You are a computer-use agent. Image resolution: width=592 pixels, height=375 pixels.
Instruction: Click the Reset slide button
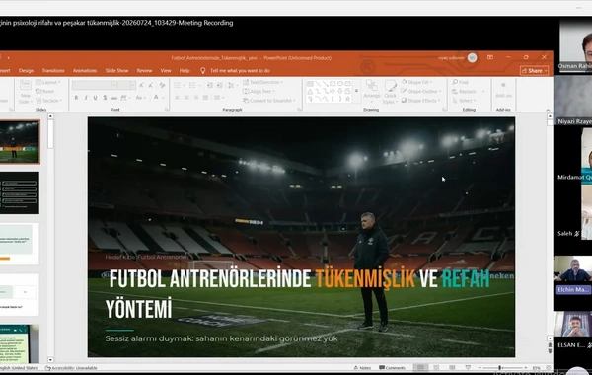pos(45,91)
